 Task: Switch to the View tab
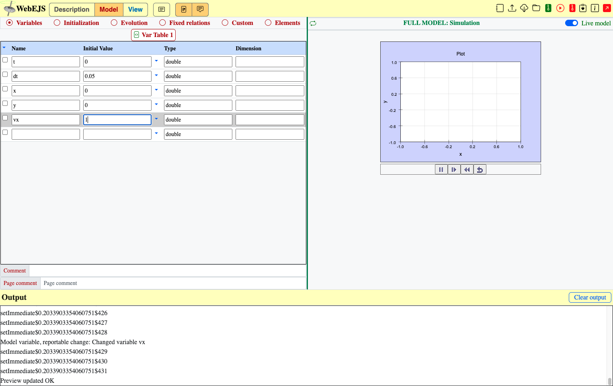pyautogui.click(x=135, y=10)
